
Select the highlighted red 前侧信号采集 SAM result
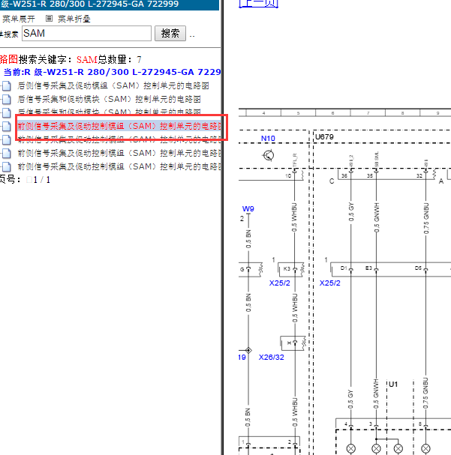[119, 126]
